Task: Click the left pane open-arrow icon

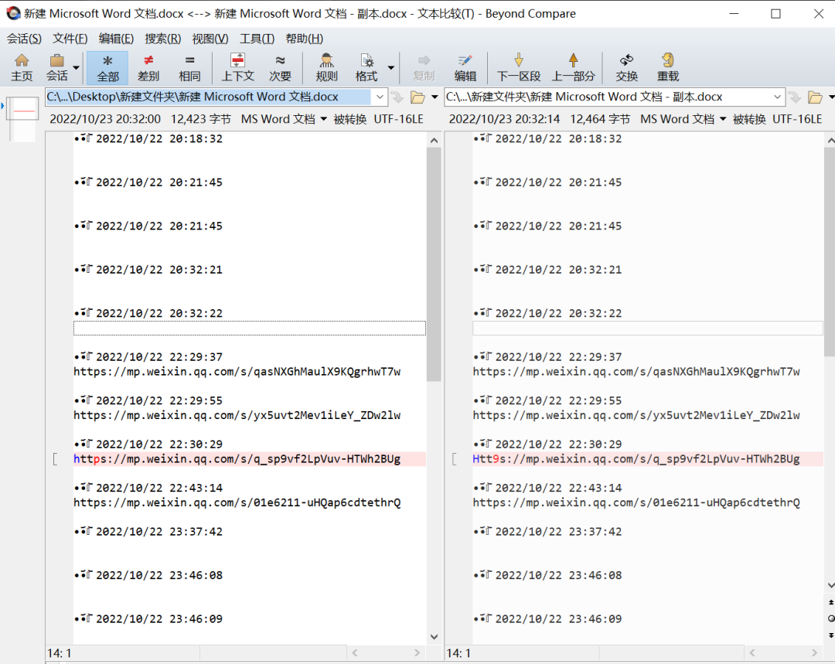Action: point(397,97)
